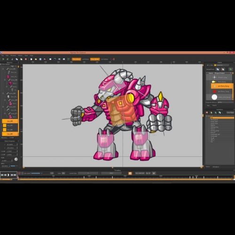The image size is (235, 235).
Task: Toggle the Show Sprites button in the toolbar
Action: point(95,59)
